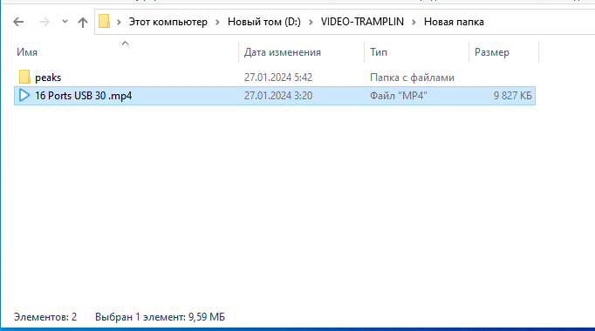Select 16 Ports USB 30 .mp4 file name
This screenshot has width=595, height=331.
84,96
